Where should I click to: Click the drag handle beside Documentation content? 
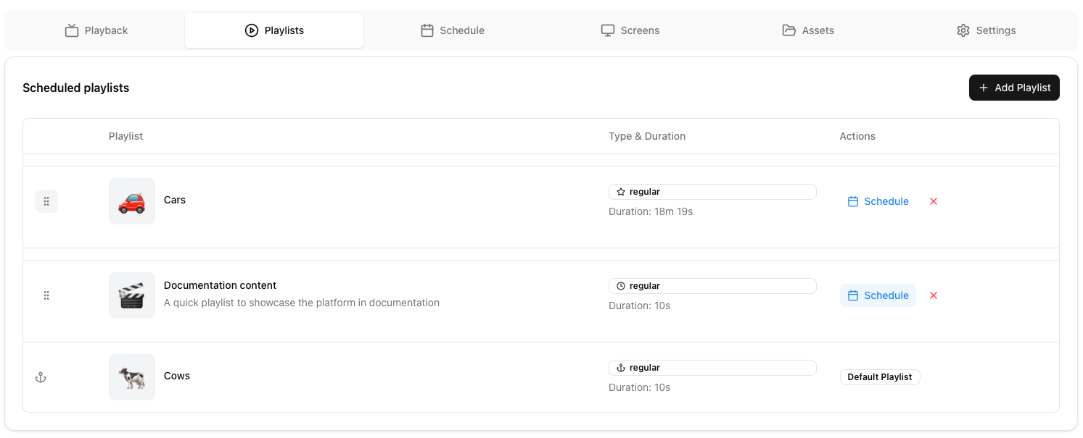[46, 295]
